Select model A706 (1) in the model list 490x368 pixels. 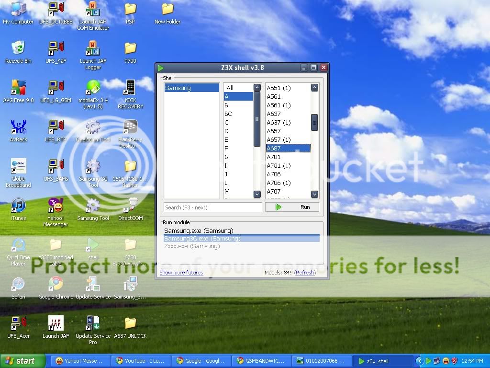tap(288, 183)
